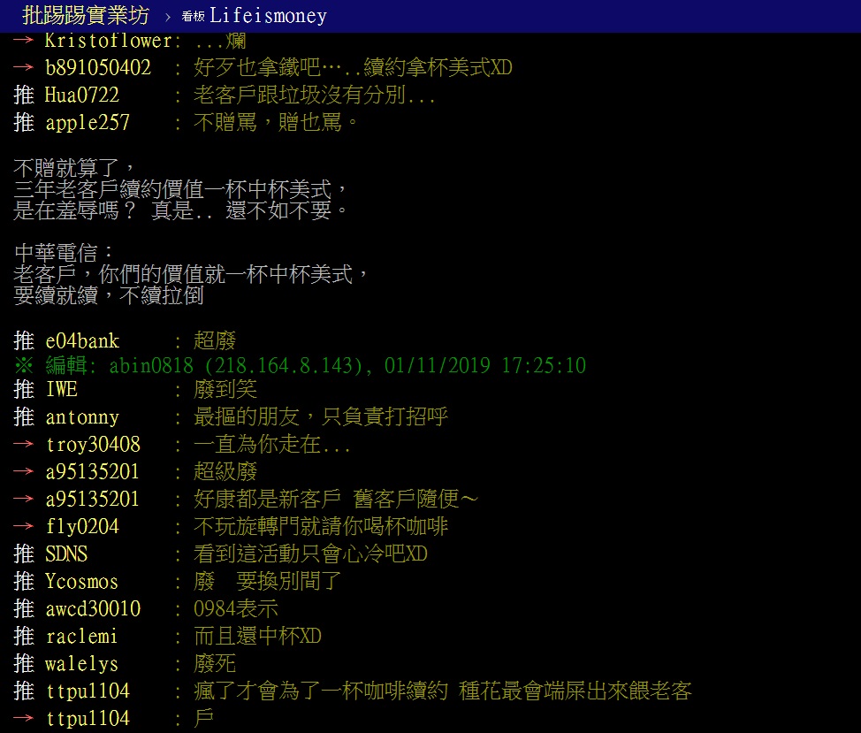The image size is (861, 733).
Task: Click username SDNS
Action: [66, 554]
